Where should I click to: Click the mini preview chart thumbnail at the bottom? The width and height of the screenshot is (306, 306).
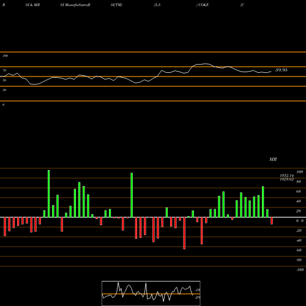pos(151,293)
